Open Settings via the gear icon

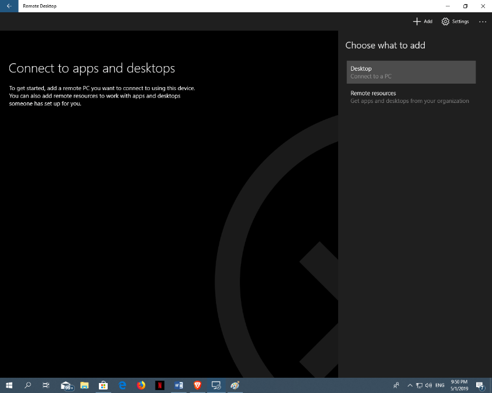point(455,21)
